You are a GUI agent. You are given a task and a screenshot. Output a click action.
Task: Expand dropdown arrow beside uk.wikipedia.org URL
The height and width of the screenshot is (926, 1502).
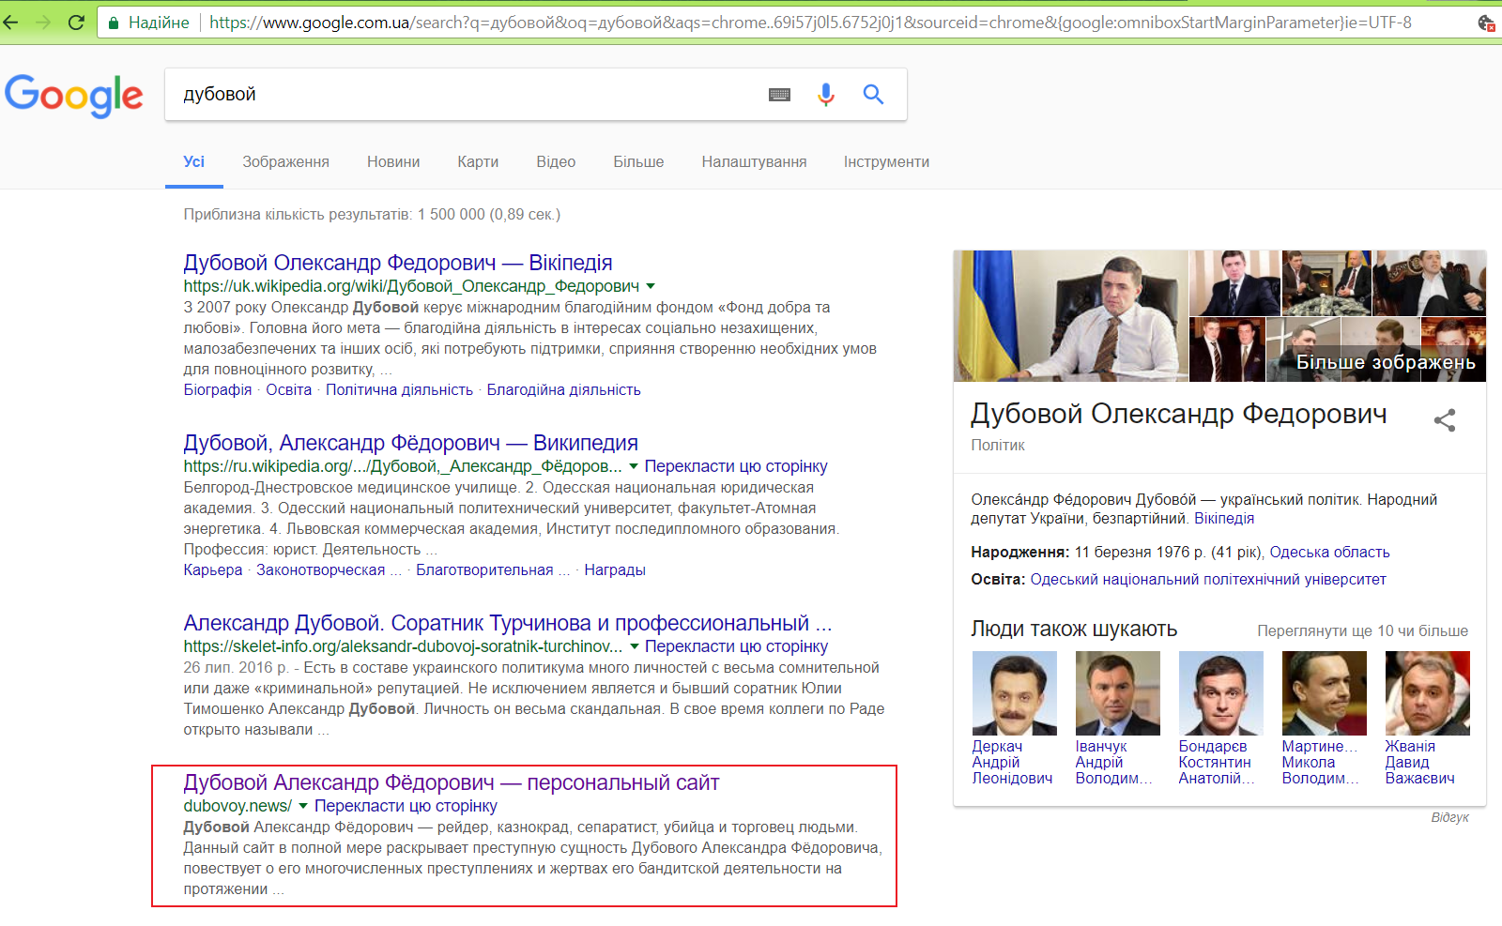coord(651,286)
